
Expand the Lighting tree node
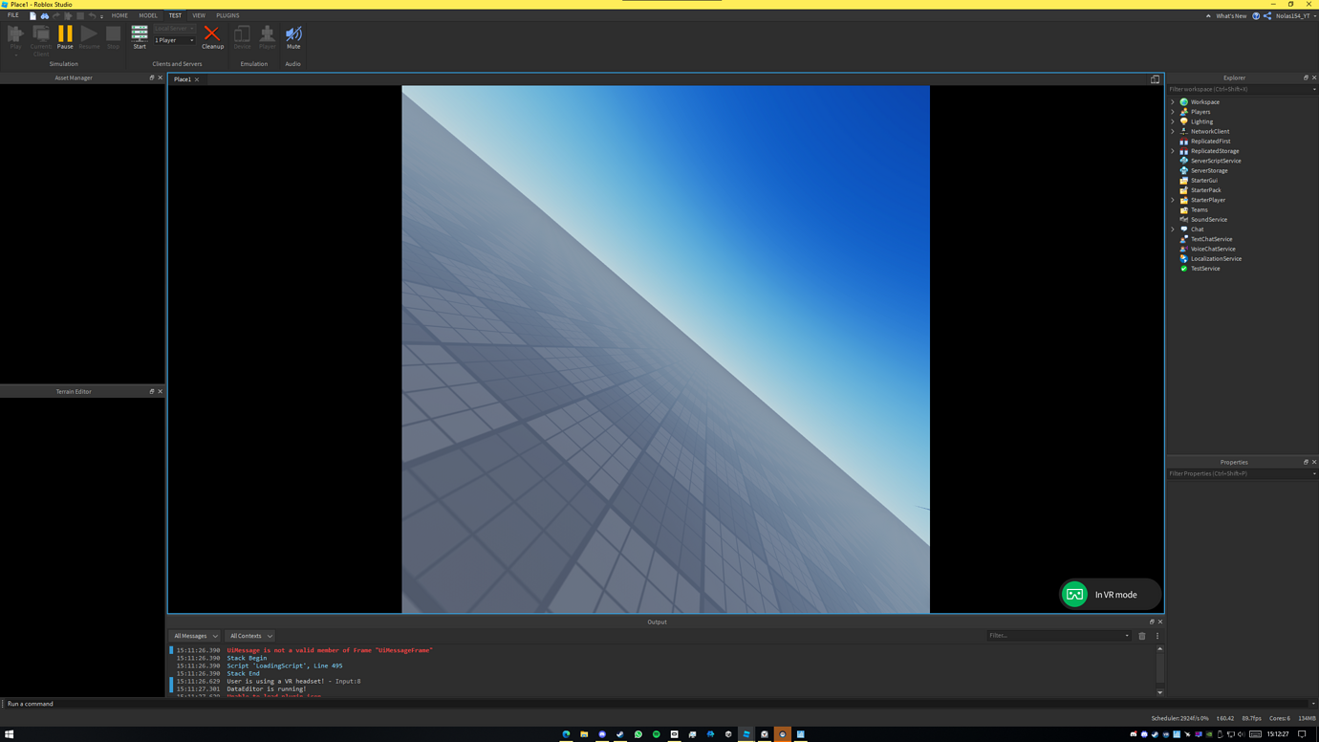pyautogui.click(x=1173, y=121)
